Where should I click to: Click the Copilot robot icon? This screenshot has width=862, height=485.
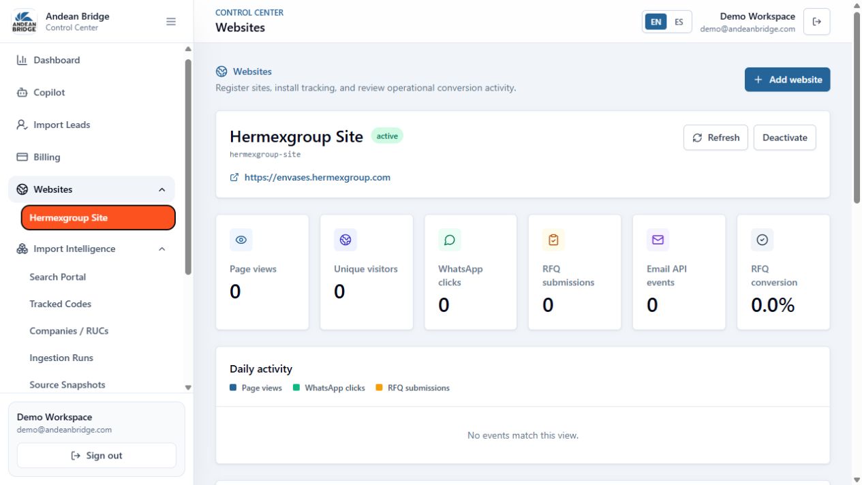click(x=22, y=93)
